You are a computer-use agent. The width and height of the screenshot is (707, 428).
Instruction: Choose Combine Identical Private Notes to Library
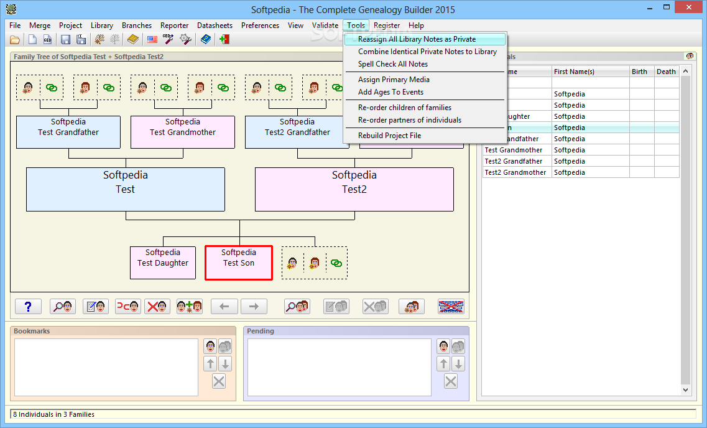[x=425, y=52]
